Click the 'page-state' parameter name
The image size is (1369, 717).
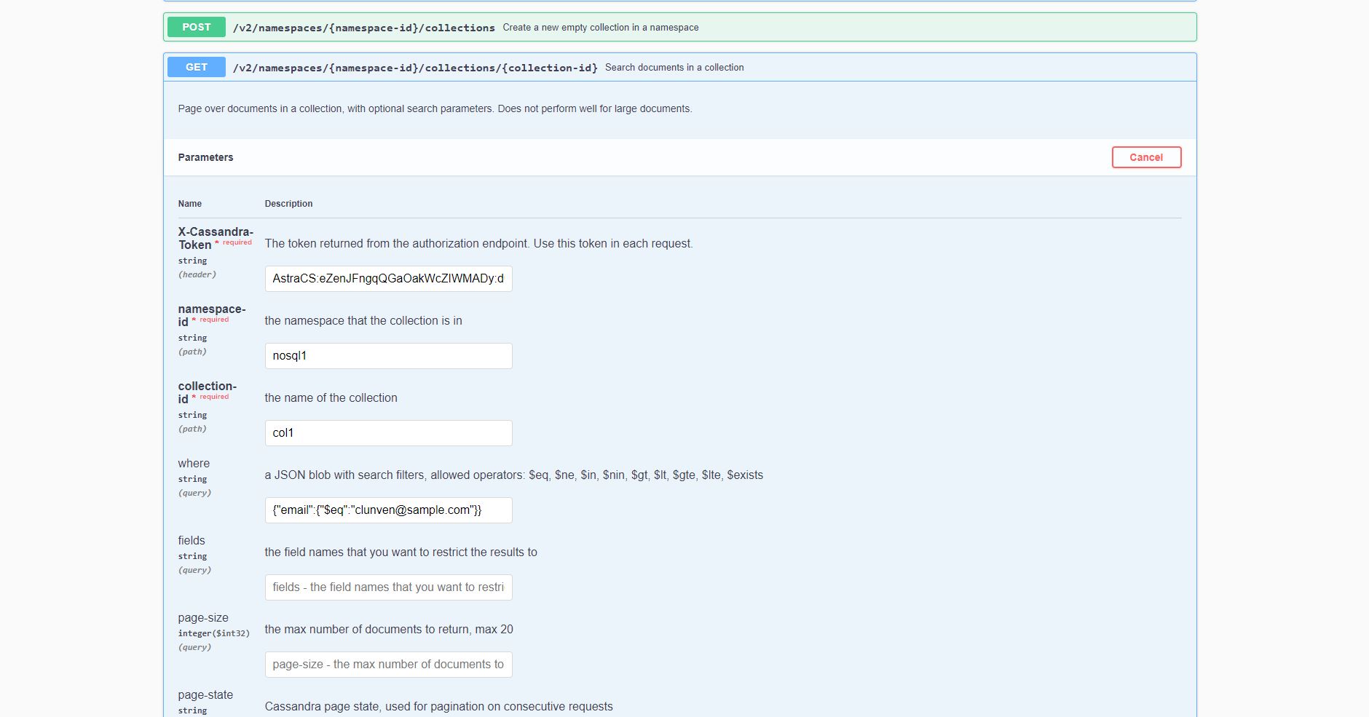(x=205, y=694)
